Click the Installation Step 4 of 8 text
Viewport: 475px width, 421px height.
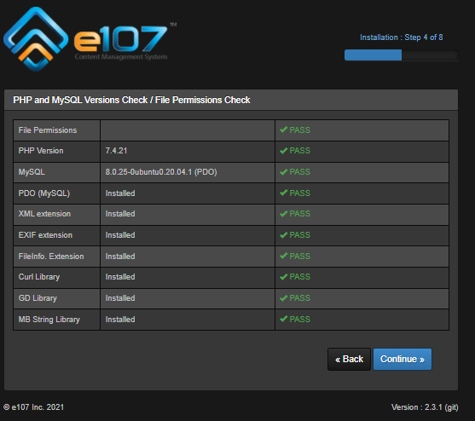[401, 37]
